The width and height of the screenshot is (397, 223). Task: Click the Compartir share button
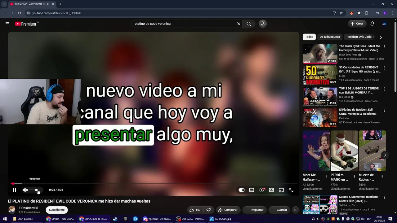(228, 210)
